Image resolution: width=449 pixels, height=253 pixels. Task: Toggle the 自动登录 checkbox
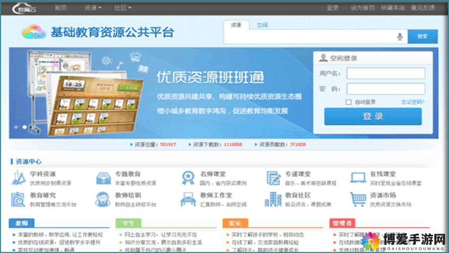click(348, 102)
